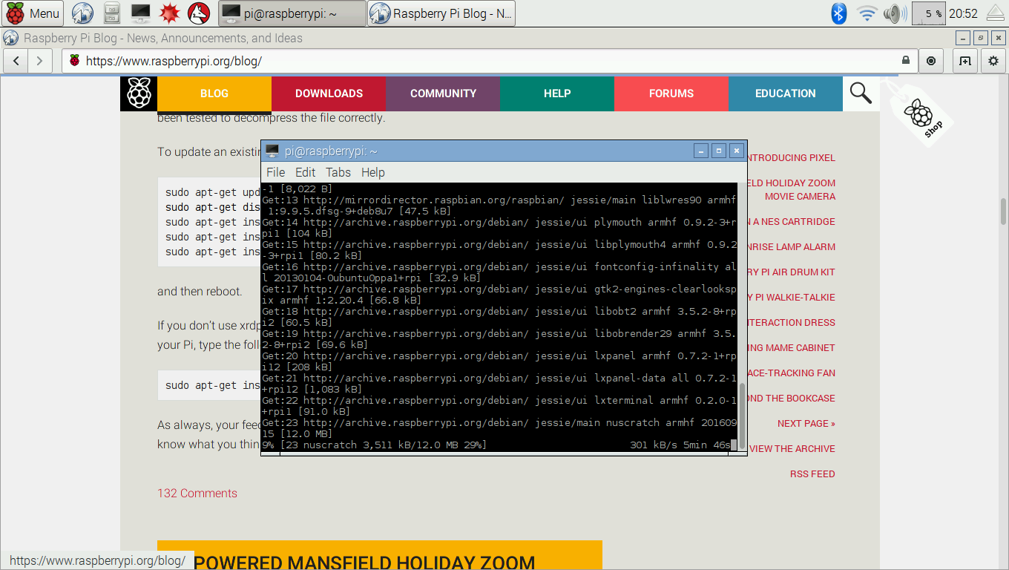Click the new tab bookmark icon in browser toolbar
This screenshot has width=1009, height=570.
click(x=965, y=61)
